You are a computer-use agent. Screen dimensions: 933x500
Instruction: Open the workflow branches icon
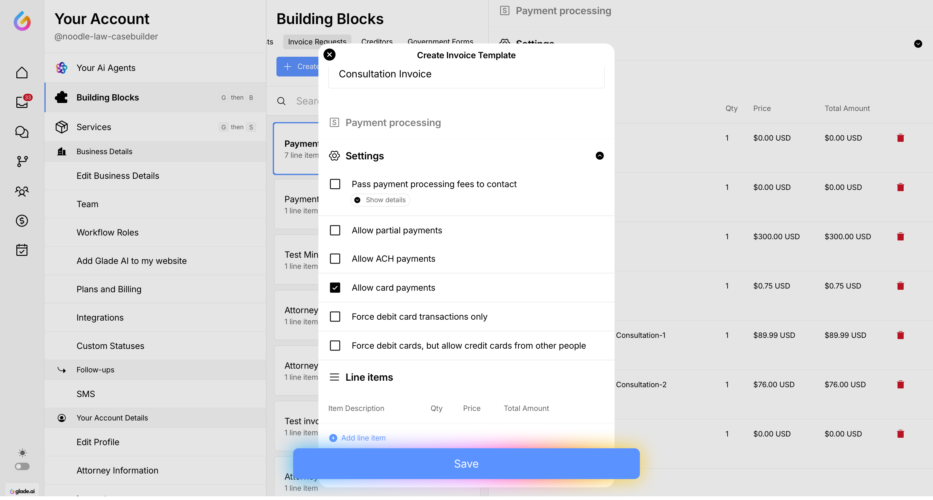tap(22, 161)
